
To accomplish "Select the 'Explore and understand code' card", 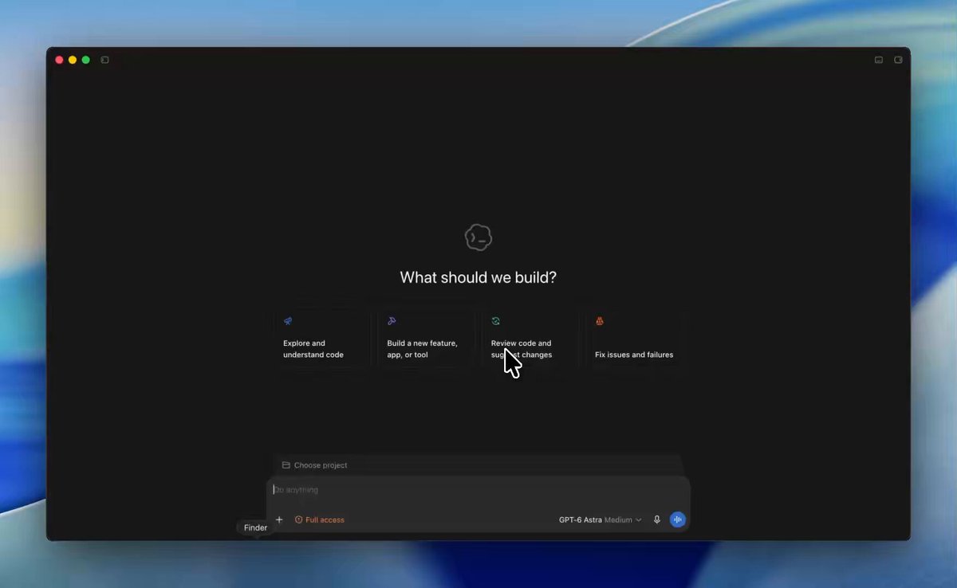I will pyautogui.click(x=322, y=338).
